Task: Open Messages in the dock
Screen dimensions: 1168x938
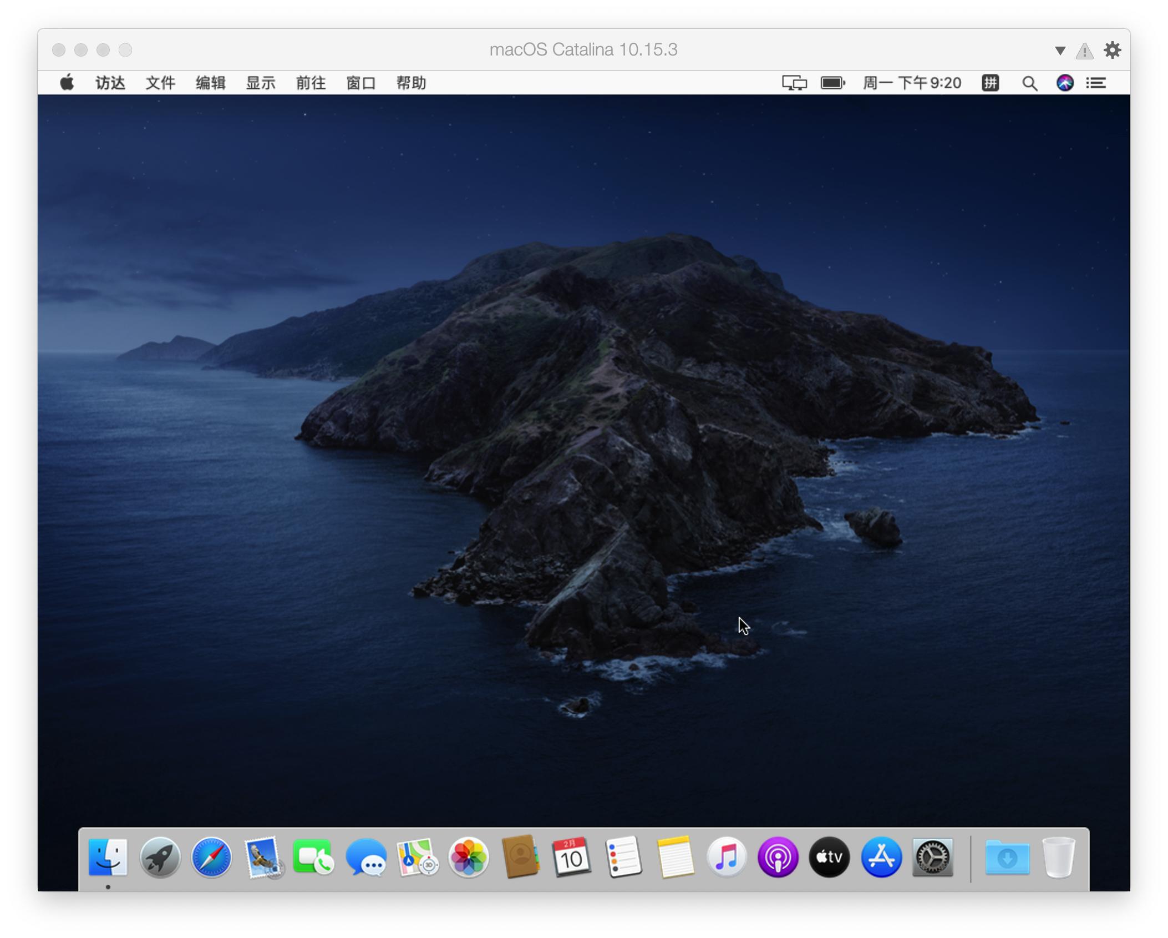Action: click(x=366, y=858)
